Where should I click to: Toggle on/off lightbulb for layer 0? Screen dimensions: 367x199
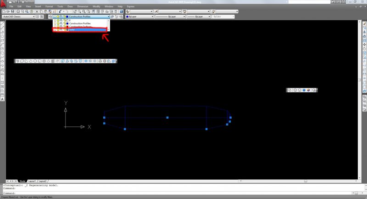(55, 20)
